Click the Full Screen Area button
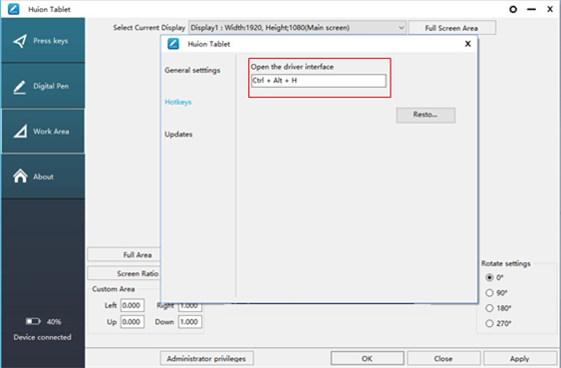Image resolution: width=561 pixels, height=368 pixels. coord(451,28)
